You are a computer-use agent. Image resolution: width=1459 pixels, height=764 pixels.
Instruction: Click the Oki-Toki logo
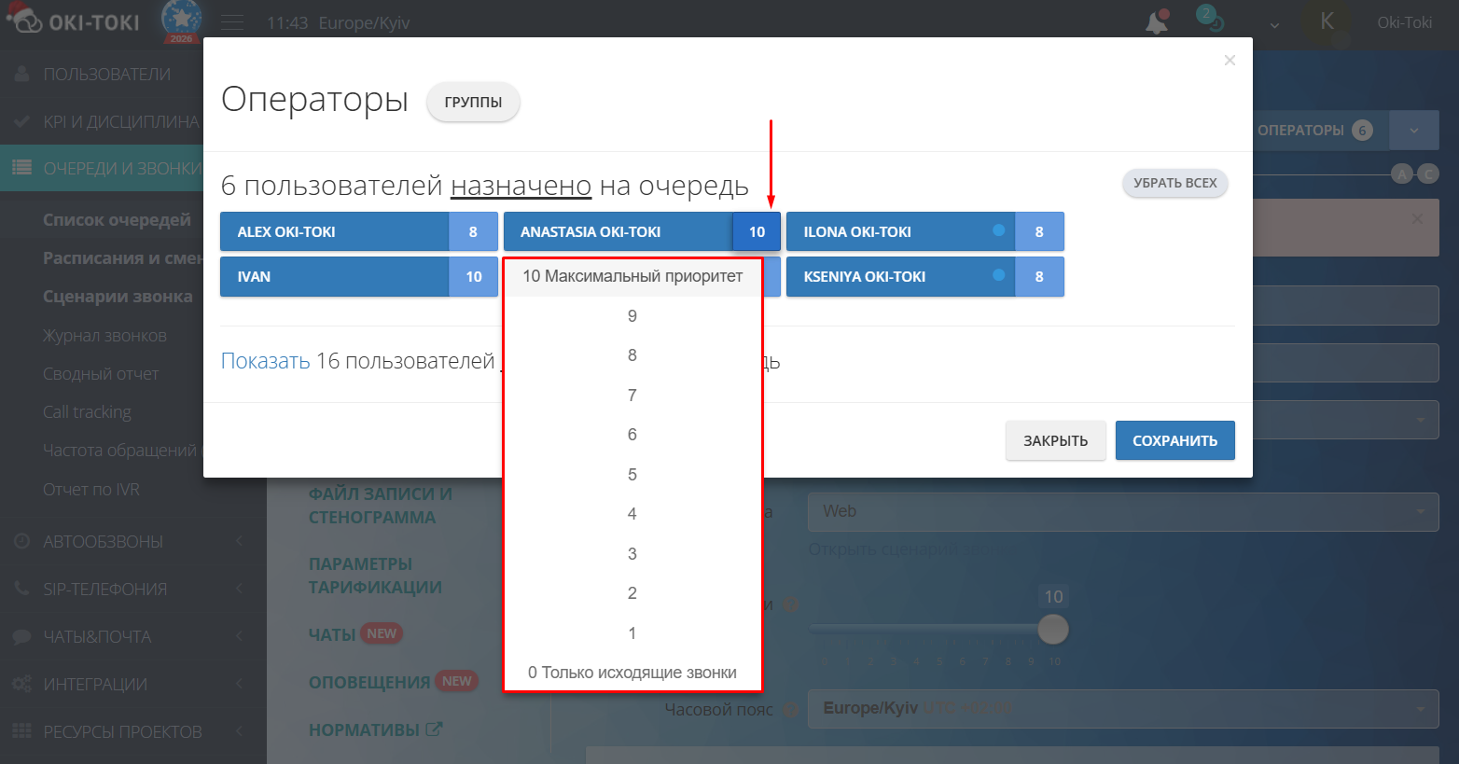(x=75, y=21)
